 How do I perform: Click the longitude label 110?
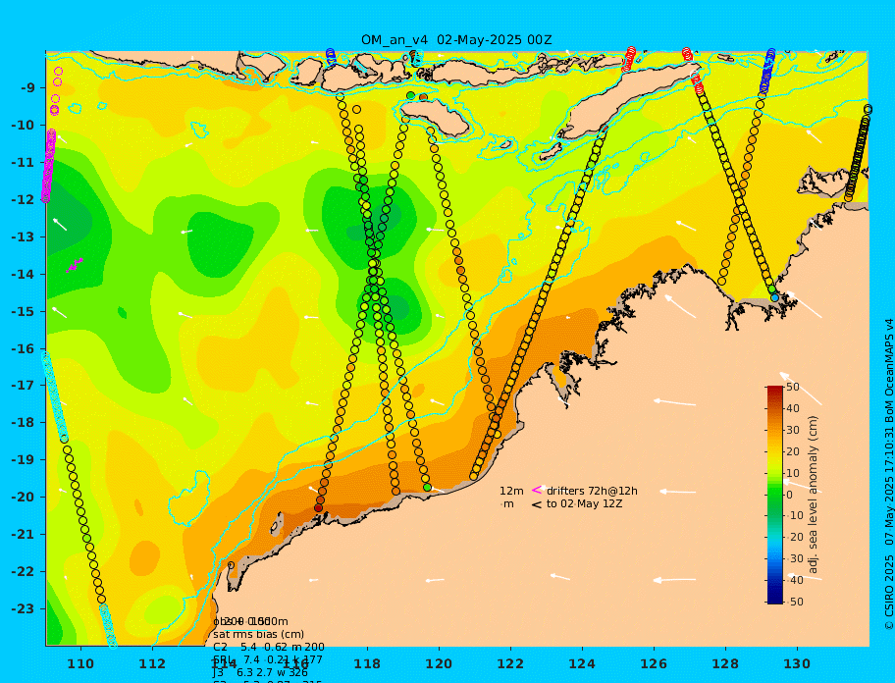81,663
